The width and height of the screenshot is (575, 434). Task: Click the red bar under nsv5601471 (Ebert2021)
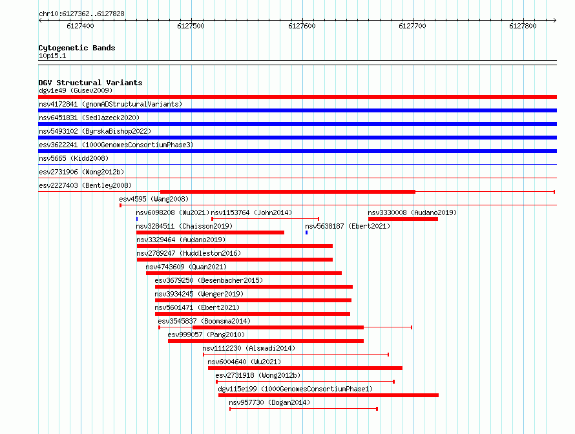(253, 314)
